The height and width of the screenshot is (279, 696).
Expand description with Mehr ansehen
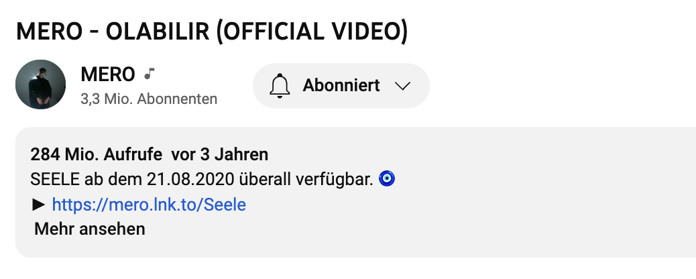pyautogui.click(x=90, y=229)
